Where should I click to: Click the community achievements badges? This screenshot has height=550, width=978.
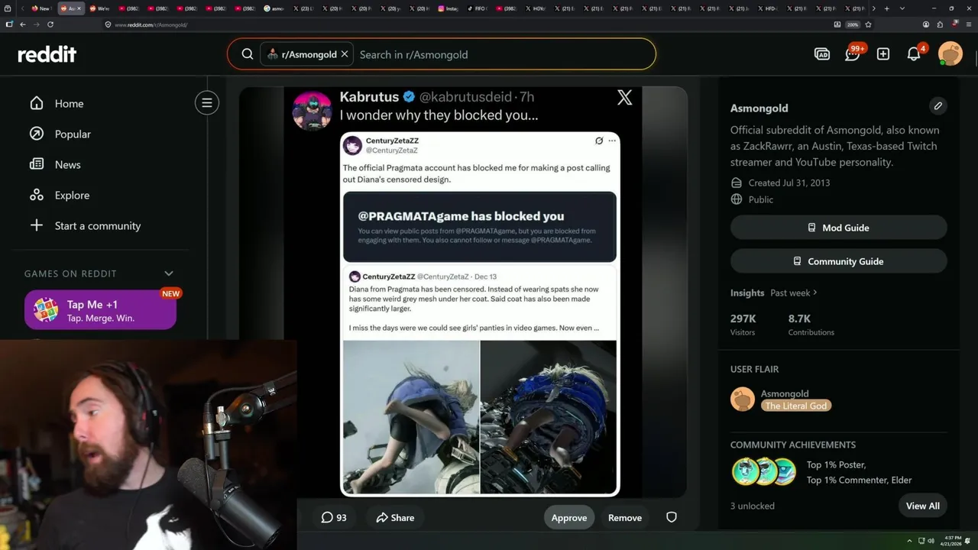point(764,472)
